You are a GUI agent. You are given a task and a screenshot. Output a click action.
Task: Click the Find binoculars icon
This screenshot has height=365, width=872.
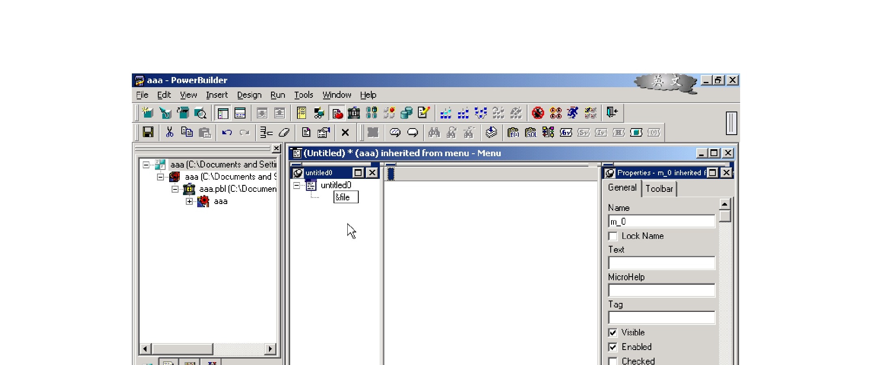tap(434, 132)
